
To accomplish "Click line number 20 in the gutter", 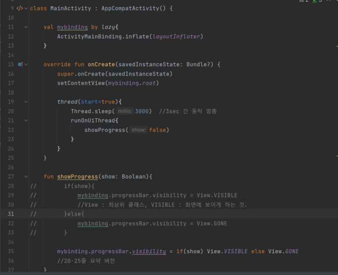I will click(11, 111).
